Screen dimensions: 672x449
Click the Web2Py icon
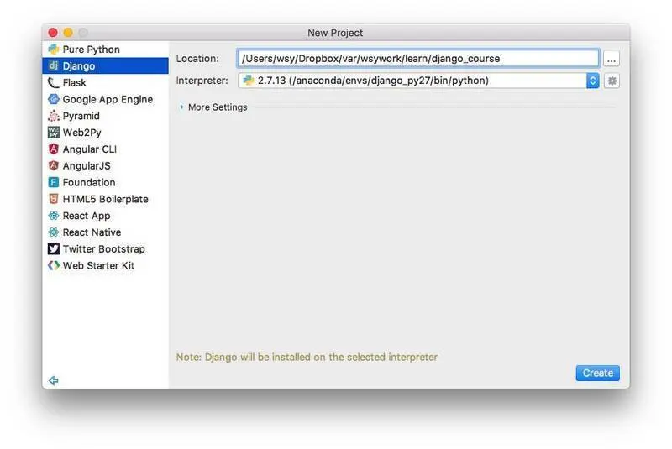pyautogui.click(x=54, y=133)
